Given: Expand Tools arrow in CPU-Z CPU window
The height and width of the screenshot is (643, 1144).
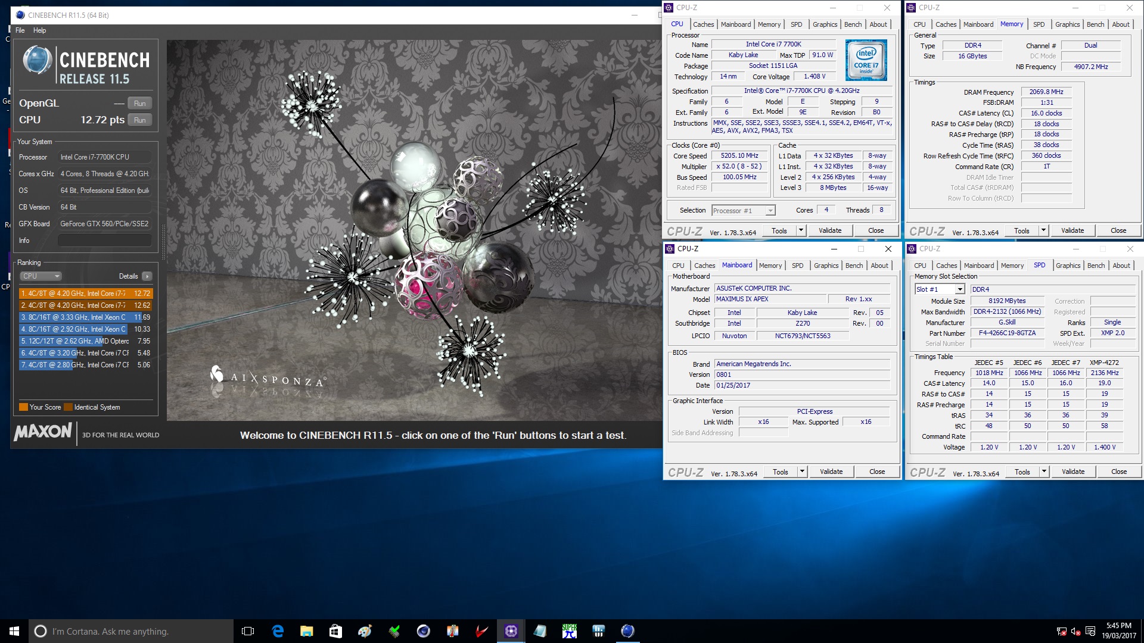Looking at the screenshot, I should coord(801,230).
